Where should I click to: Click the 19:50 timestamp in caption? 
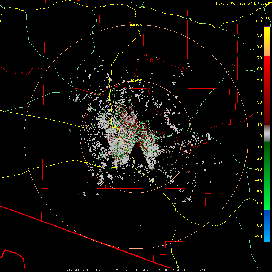tap(202, 270)
